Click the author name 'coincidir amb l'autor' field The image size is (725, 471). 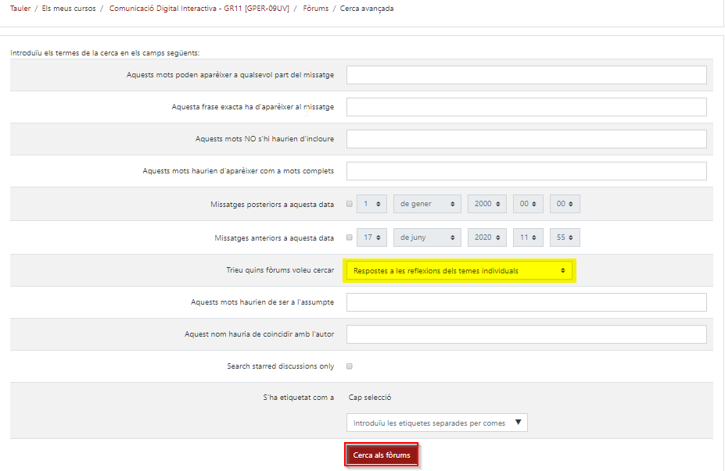click(x=526, y=334)
